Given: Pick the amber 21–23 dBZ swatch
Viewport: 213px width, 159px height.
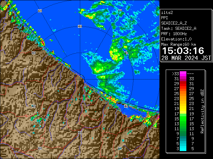Looking at the screenshot, I should click(183, 104).
